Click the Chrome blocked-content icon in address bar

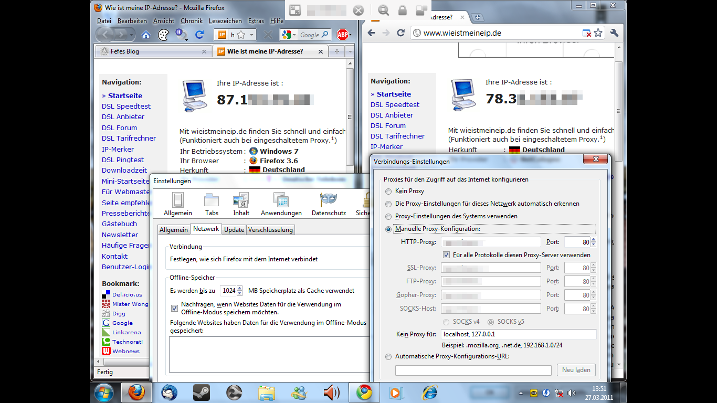587,33
